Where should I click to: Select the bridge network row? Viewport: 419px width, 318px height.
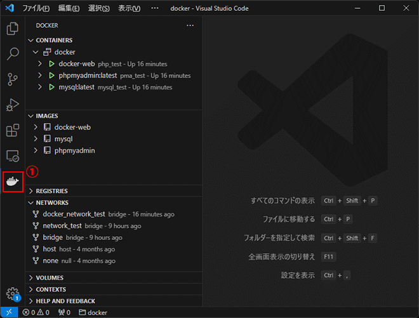[x=114, y=237]
